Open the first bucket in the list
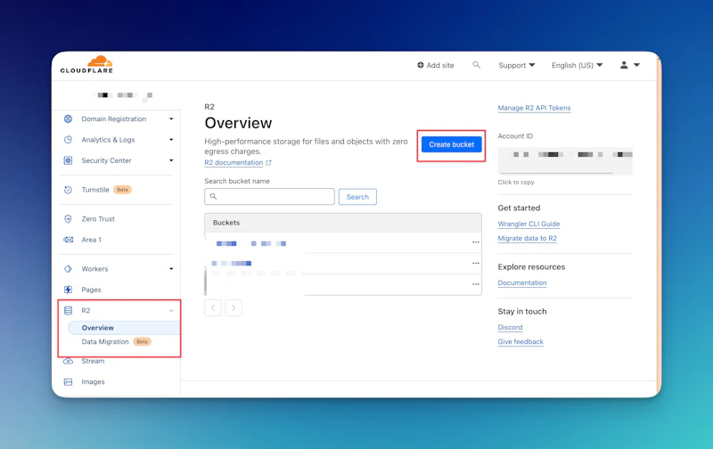713x449 pixels. [x=251, y=243]
